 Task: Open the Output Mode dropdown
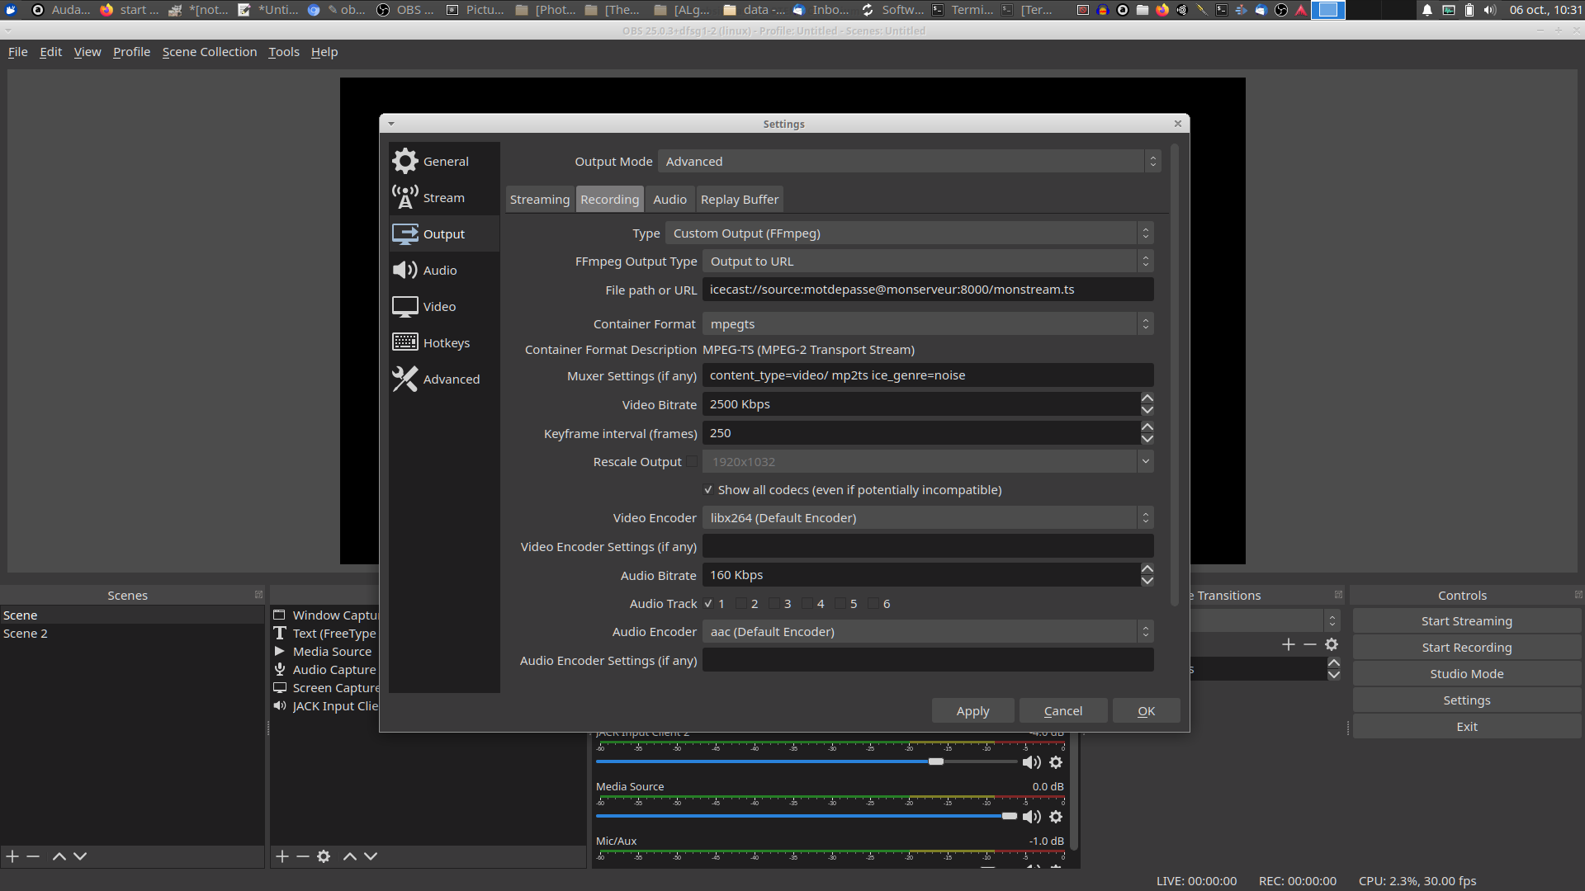pyautogui.click(x=908, y=162)
